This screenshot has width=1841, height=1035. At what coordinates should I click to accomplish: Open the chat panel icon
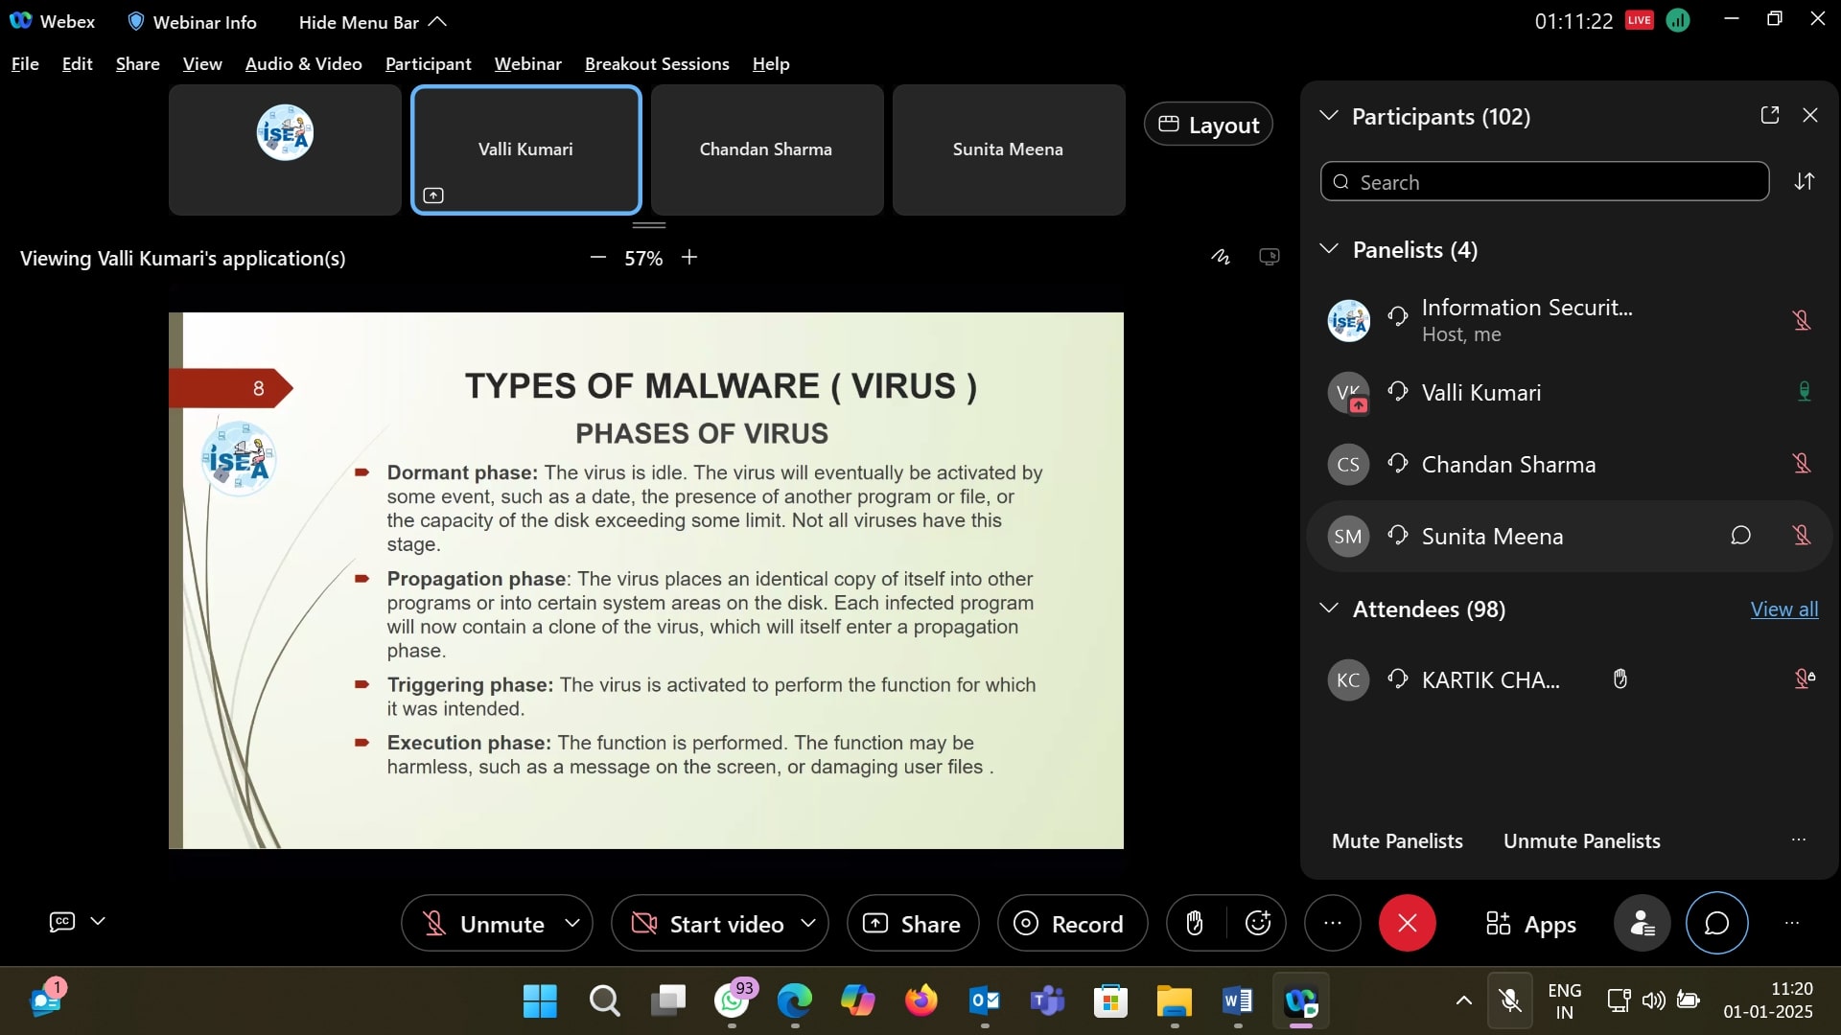pos(1716,924)
